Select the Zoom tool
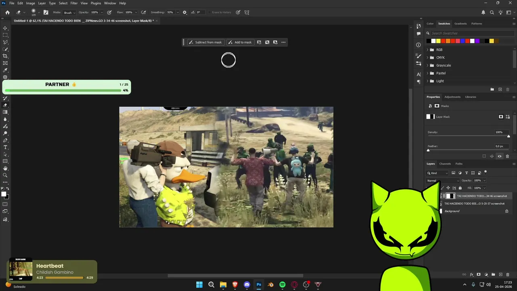This screenshot has width=517, height=291. coord(5,175)
